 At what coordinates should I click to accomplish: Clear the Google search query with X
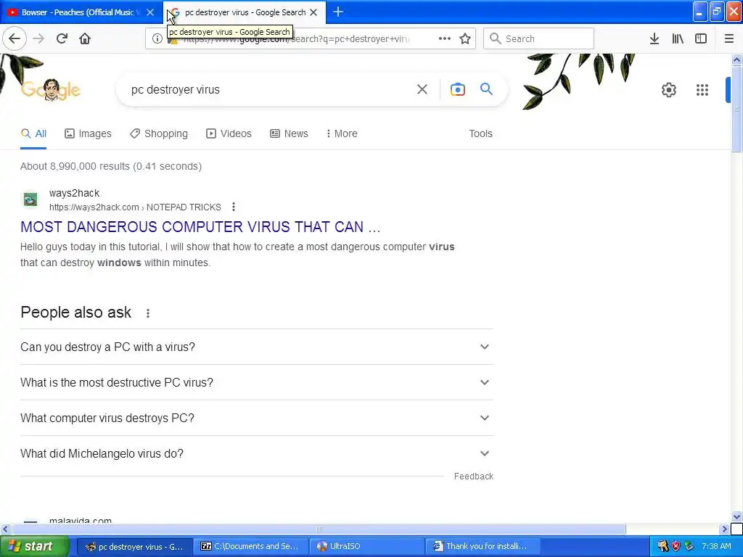422,89
